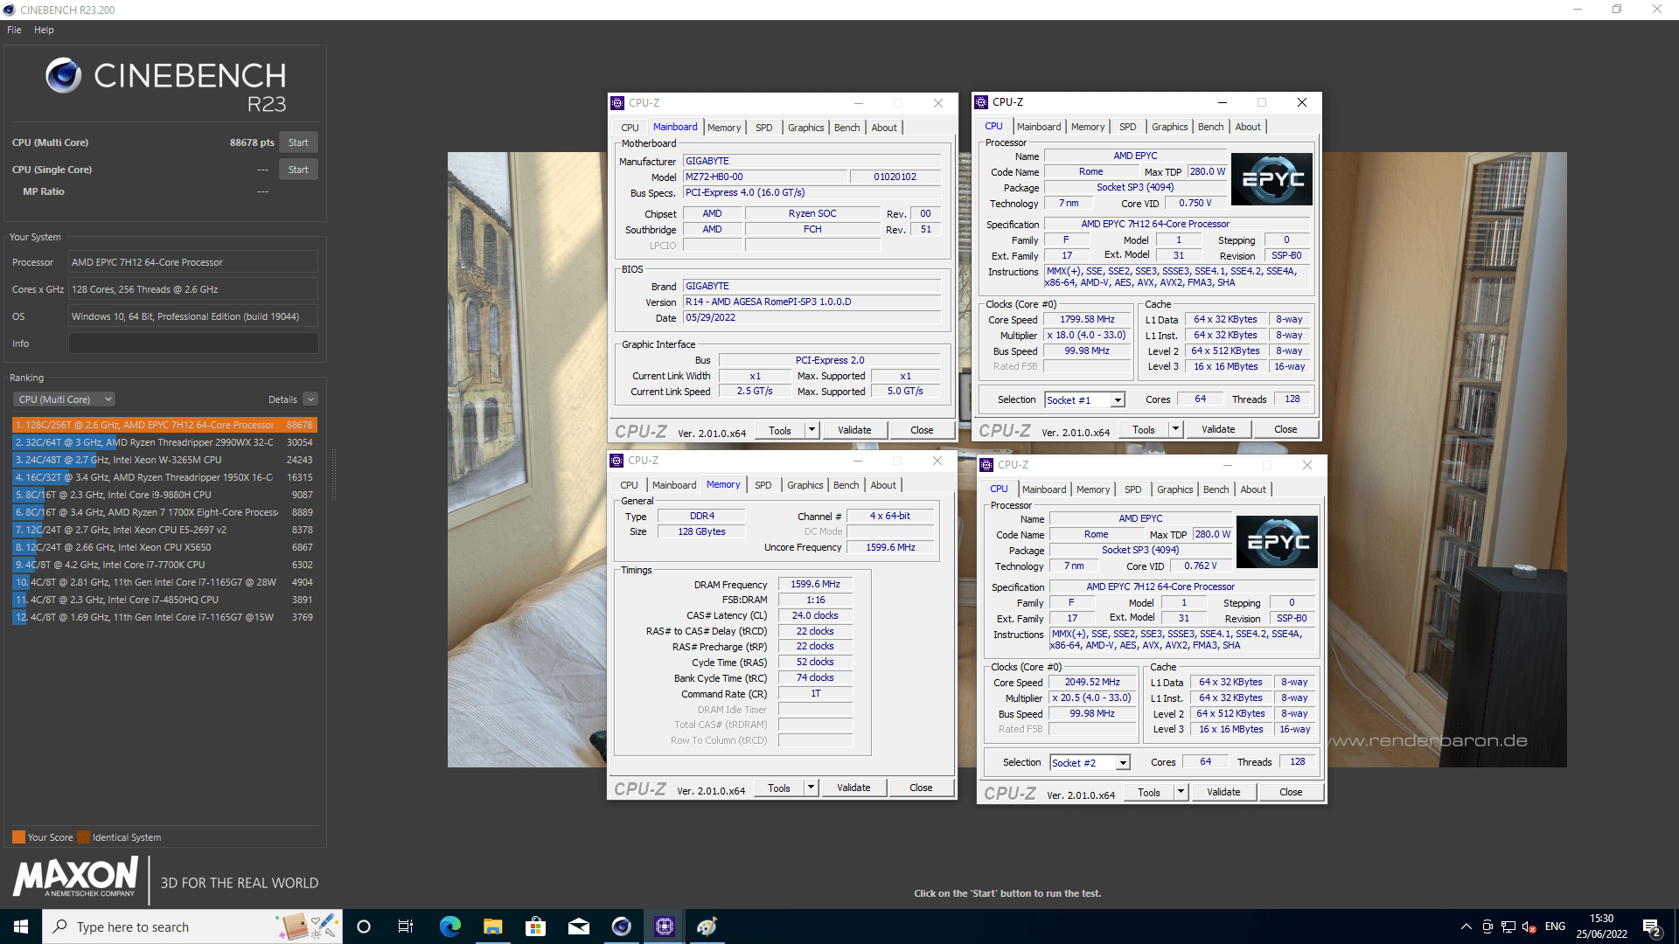Click the Your Score orange legend swatch

coord(18,837)
